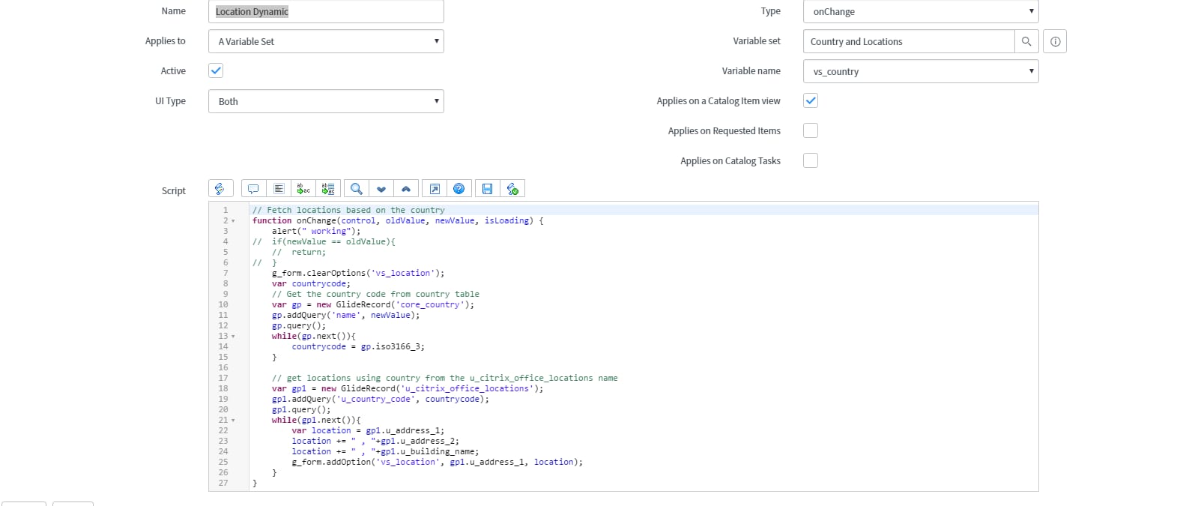Open the UI Type dropdown
The width and height of the screenshot is (1189, 506).
[x=326, y=101]
